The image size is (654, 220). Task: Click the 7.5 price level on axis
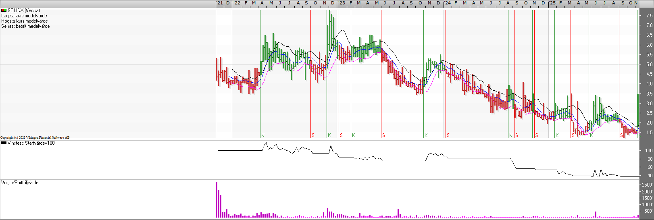coord(649,16)
